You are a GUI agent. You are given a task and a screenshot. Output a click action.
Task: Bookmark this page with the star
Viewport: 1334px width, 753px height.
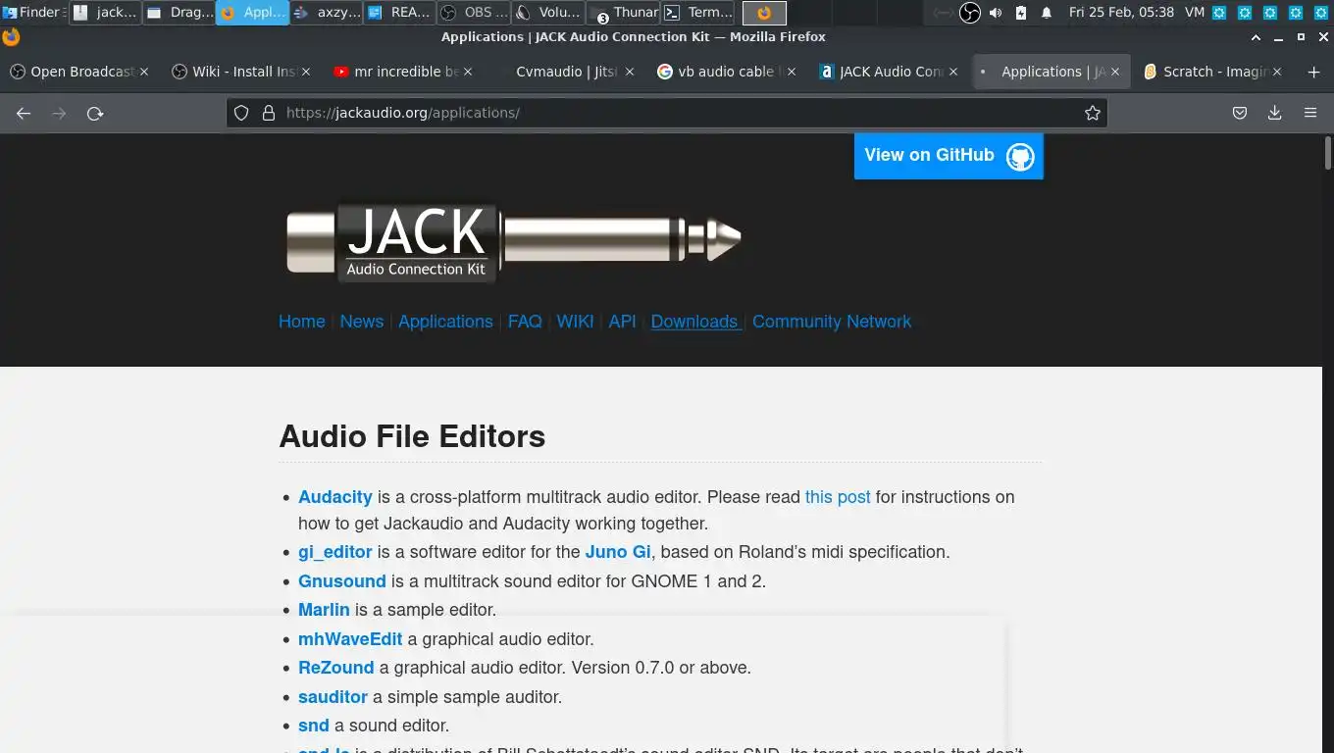(x=1093, y=113)
